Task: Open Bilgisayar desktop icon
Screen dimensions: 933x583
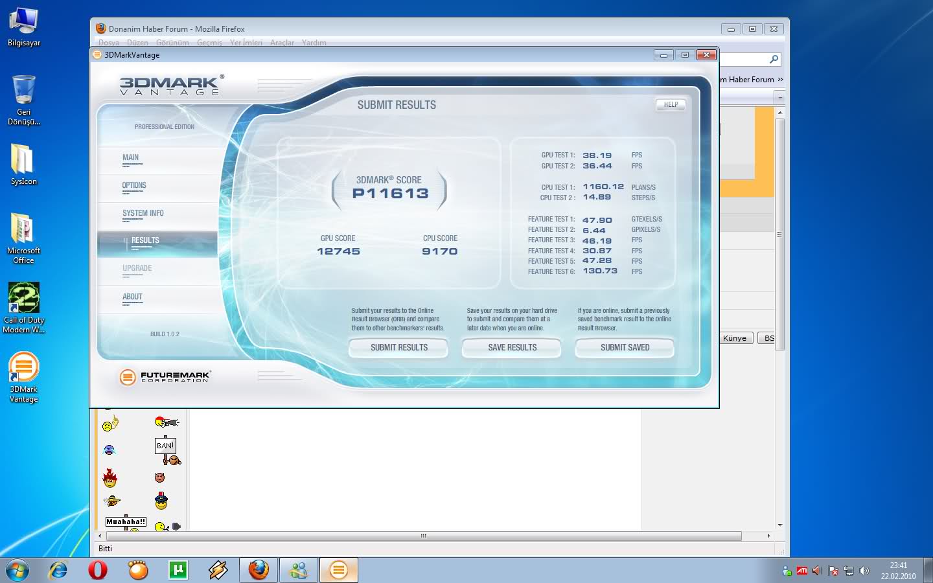Action: (x=23, y=27)
